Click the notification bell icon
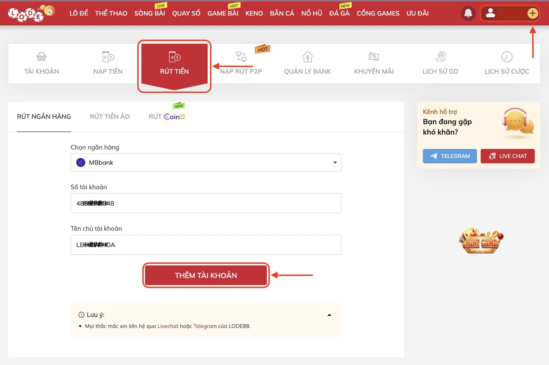 point(468,13)
